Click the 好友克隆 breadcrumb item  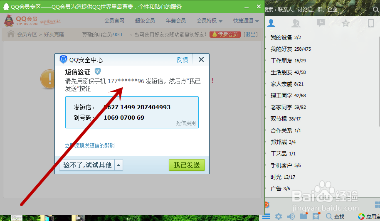pyautogui.click(x=54, y=34)
